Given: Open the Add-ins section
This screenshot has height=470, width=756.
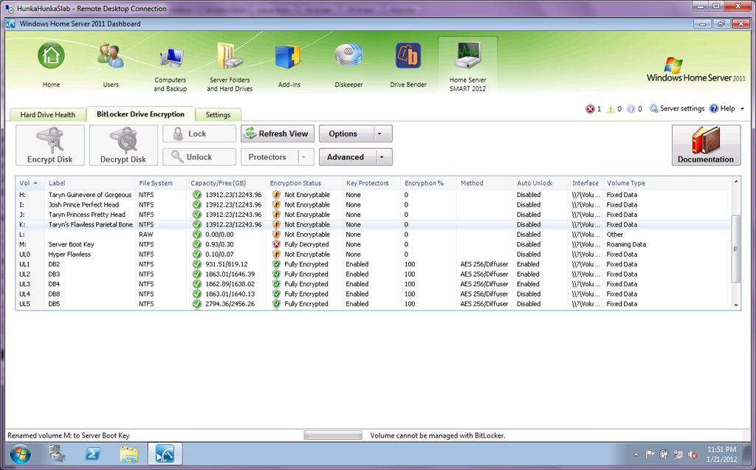Looking at the screenshot, I should point(289,65).
